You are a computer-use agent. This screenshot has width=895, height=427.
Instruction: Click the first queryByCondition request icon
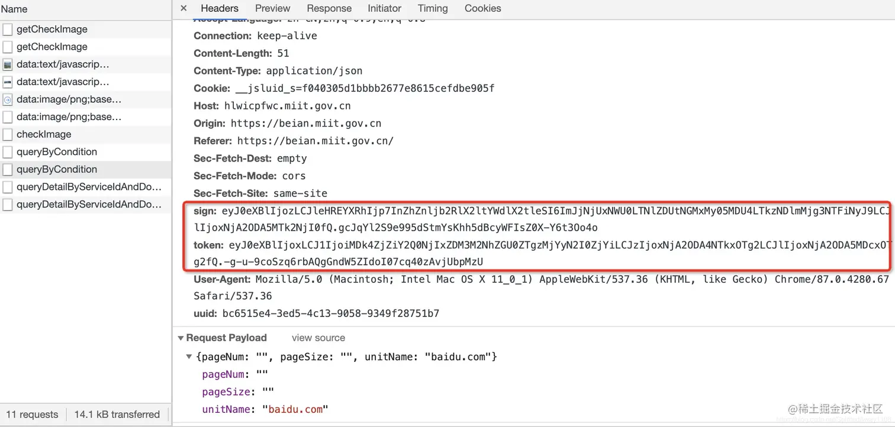(8, 151)
